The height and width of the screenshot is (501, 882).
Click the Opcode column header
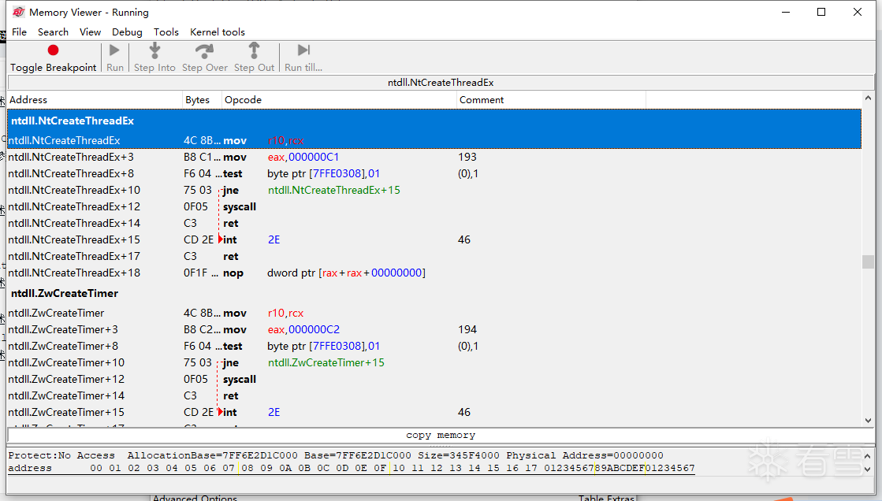pyautogui.click(x=339, y=99)
